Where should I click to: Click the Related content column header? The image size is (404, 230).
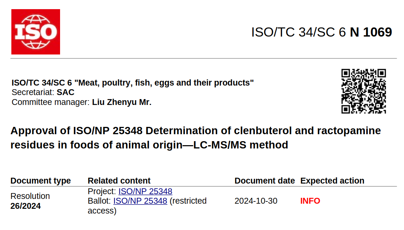(x=119, y=181)
